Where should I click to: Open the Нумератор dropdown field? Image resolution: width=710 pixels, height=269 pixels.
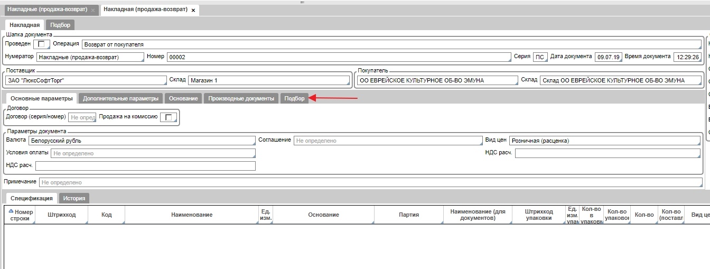[90, 57]
